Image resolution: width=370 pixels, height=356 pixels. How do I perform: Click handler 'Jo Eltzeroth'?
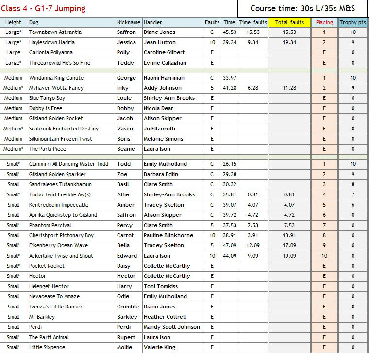pyautogui.click(x=160, y=129)
